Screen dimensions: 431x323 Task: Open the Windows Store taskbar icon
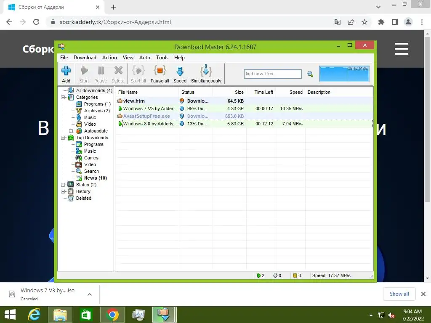86,315
